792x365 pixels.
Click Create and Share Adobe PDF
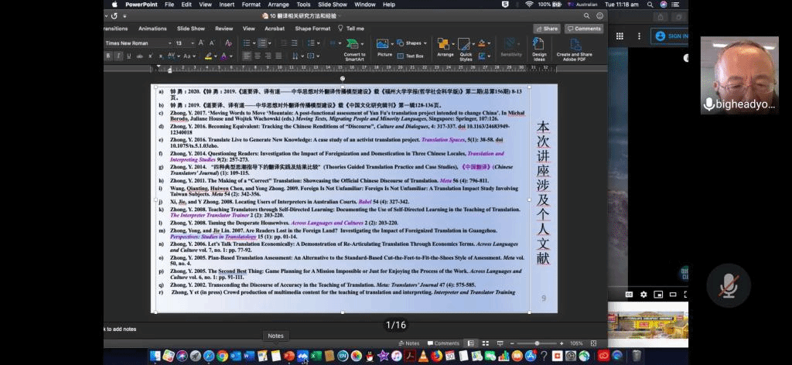575,49
